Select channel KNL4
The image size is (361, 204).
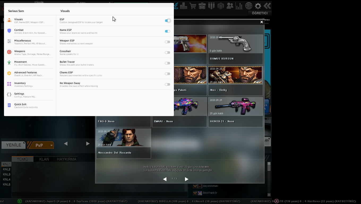6,180
